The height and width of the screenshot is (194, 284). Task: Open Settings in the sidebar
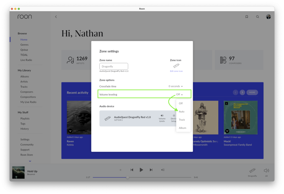coord(25,139)
